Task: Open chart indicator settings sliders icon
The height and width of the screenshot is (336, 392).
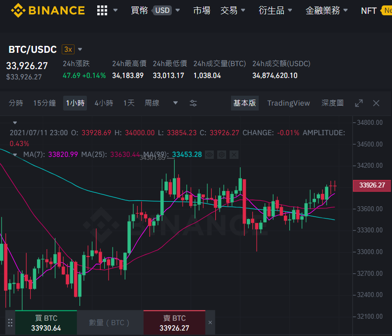Action: point(193,103)
